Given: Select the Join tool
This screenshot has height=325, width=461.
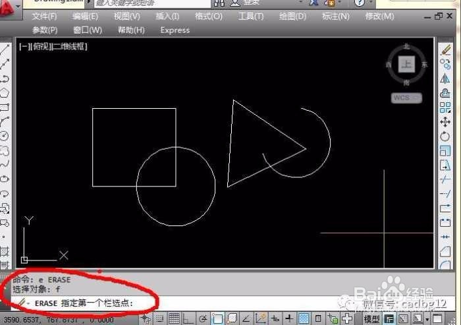Looking at the screenshot, I should [445, 237].
